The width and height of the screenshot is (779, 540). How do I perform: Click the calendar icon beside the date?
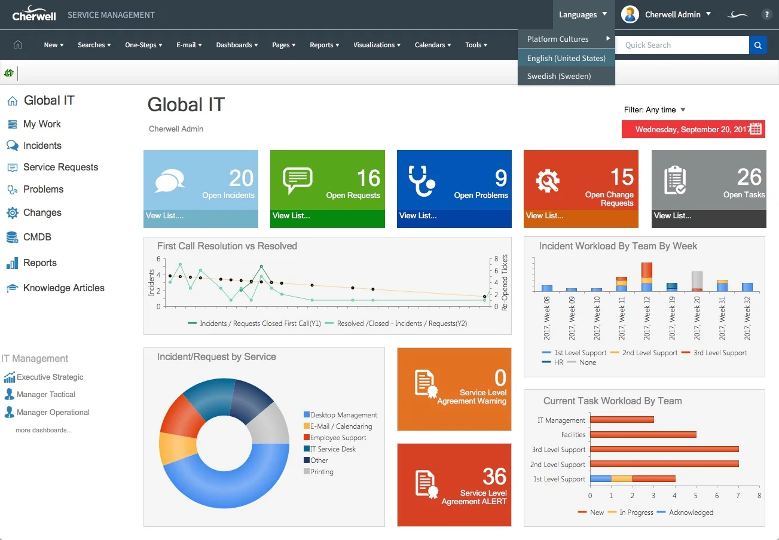[x=756, y=129]
